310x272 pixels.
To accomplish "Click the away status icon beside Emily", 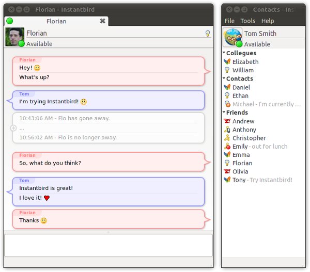I will pos(227,147).
